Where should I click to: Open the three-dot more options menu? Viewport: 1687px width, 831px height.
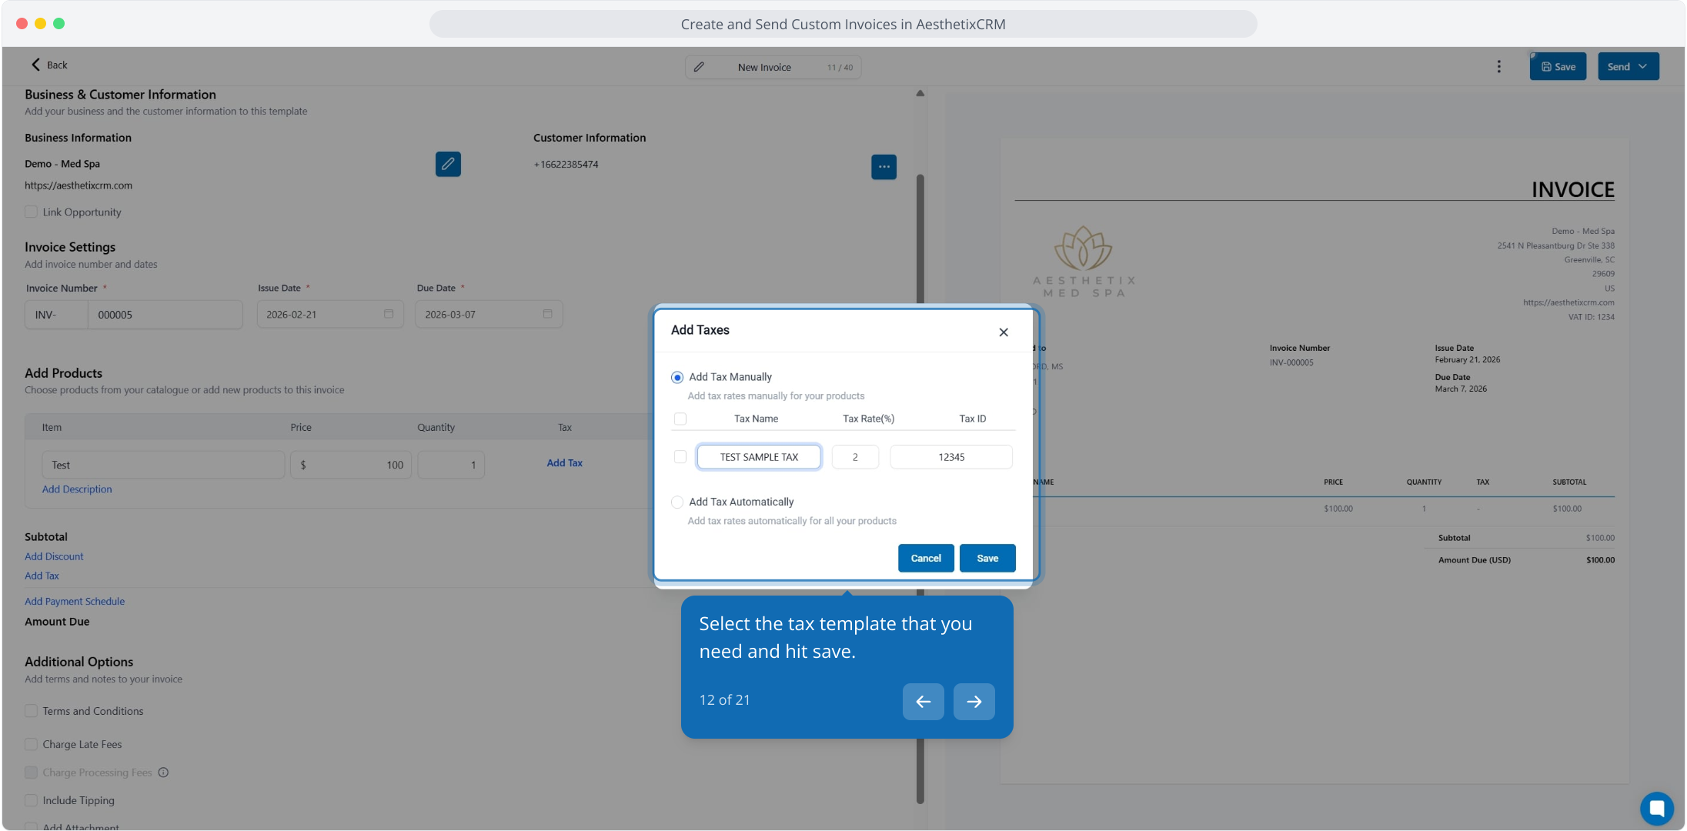click(x=1498, y=66)
